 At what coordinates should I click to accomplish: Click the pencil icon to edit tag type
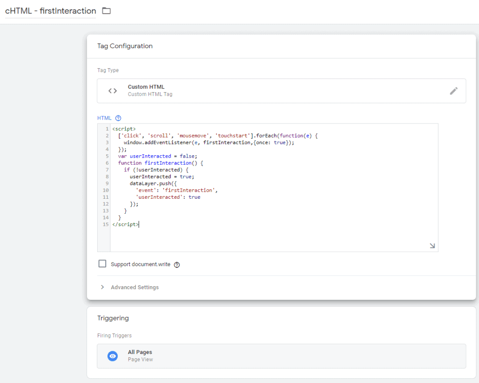(453, 91)
